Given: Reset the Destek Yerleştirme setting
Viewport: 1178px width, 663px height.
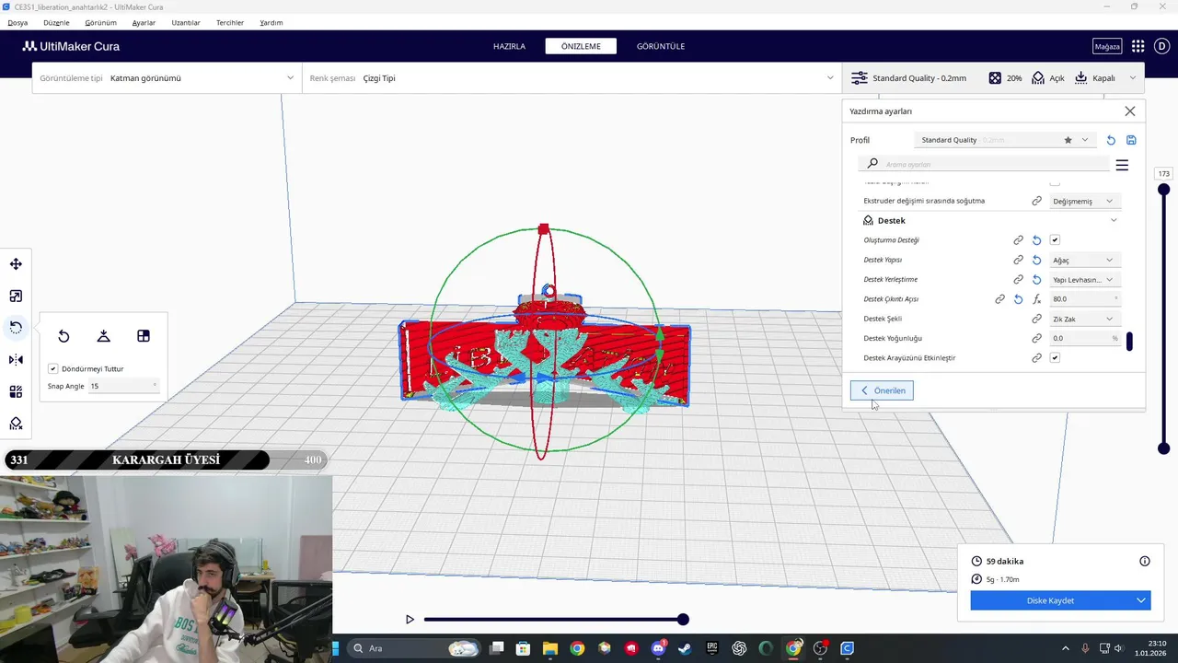Looking at the screenshot, I should [x=1036, y=279].
